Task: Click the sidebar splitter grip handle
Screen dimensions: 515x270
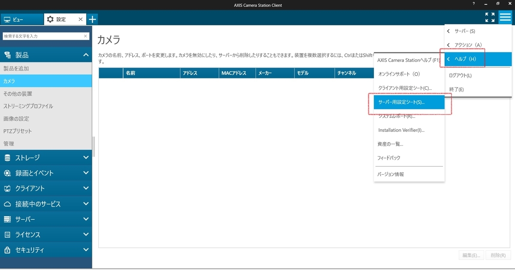Action: pos(94,147)
